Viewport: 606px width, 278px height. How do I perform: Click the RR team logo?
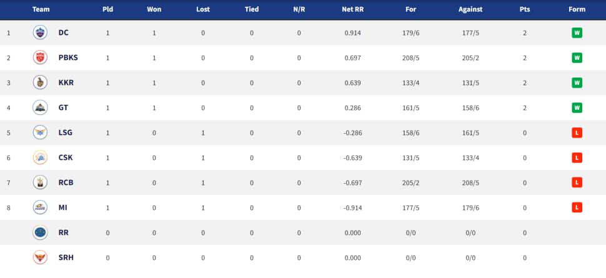click(x=40, y=232)
